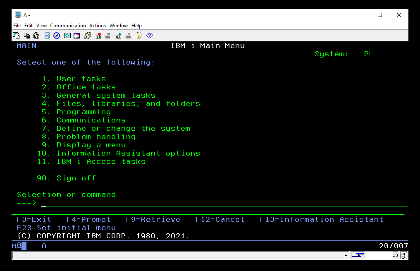420x271 pixels.
Task: Click the Copy icon in the toolbar
Action: [x=26, y=36]
